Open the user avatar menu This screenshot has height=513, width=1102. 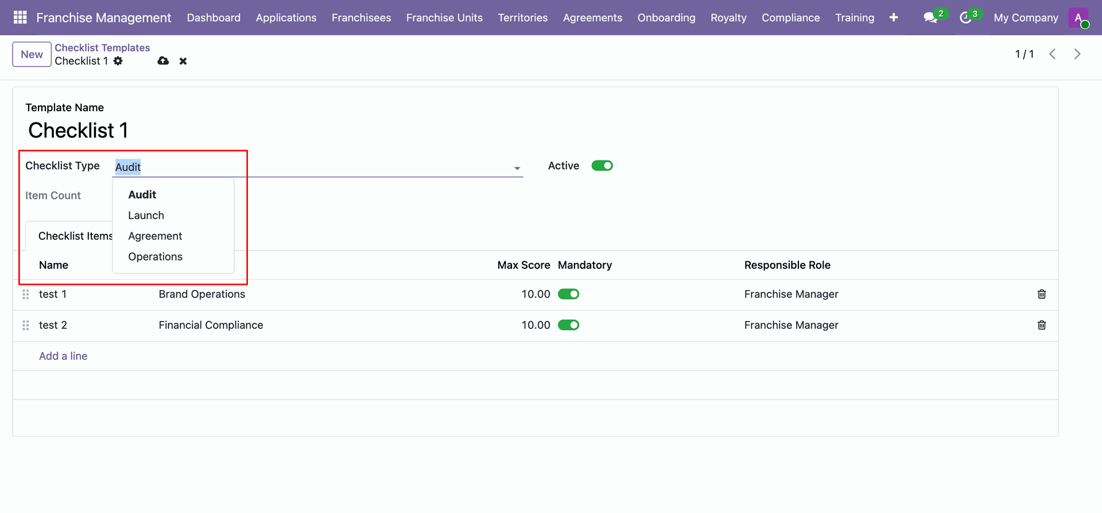point(1078,18)
